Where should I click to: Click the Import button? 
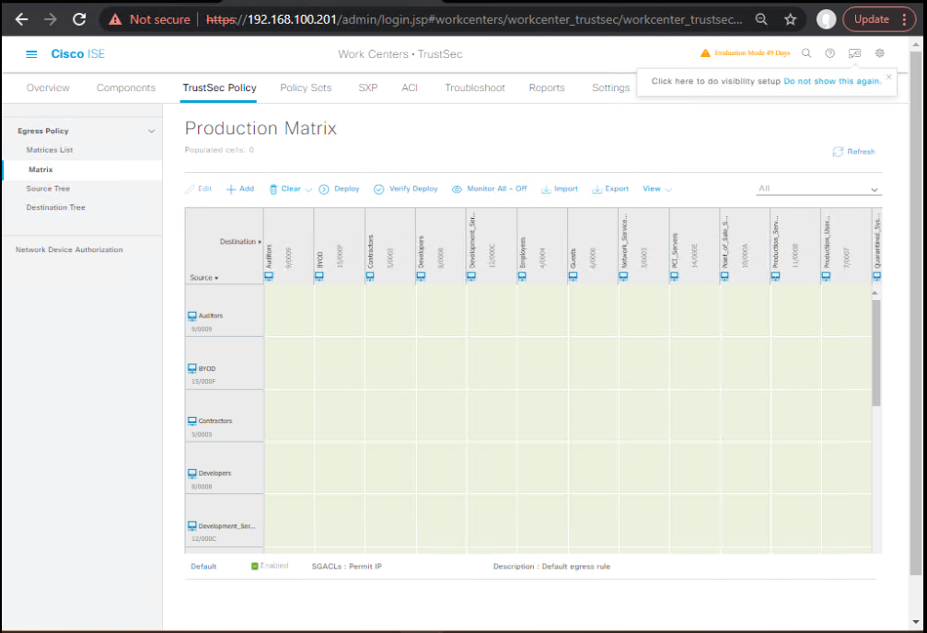pyautogui.click(x=560, y=190)
